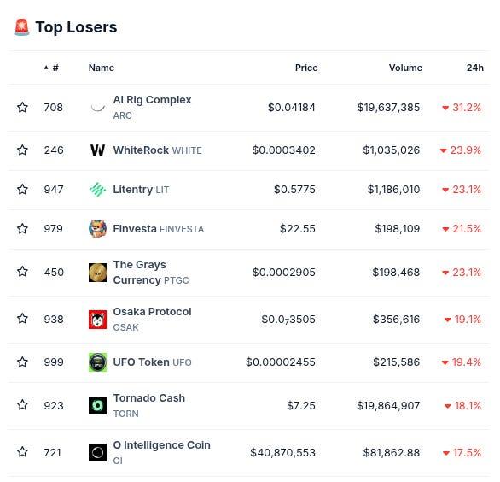
Task: Favorite AI Rig Complex with star
Action: tap(22, 108)
